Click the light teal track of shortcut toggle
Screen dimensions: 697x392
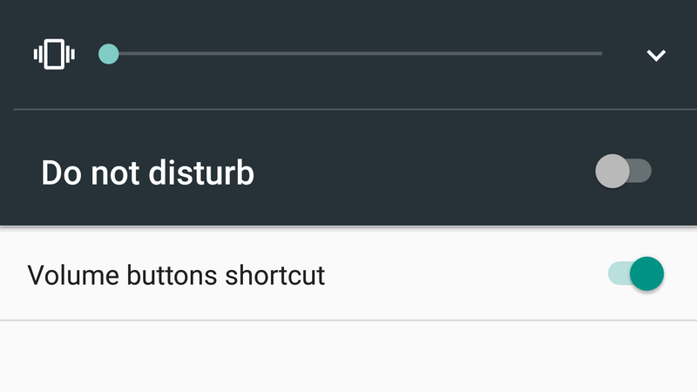tap(619, 274)
